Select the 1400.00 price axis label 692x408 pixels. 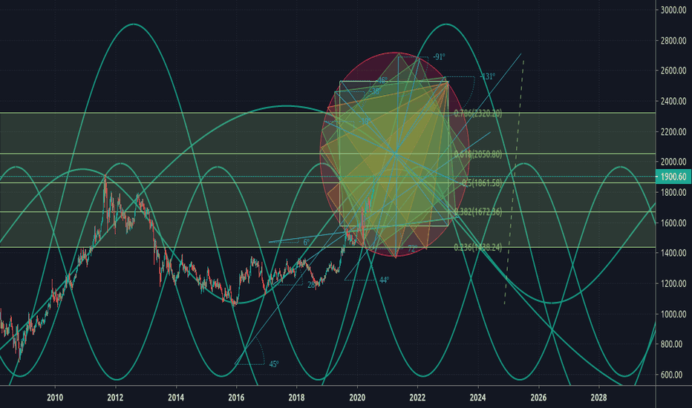click(673, 253)
